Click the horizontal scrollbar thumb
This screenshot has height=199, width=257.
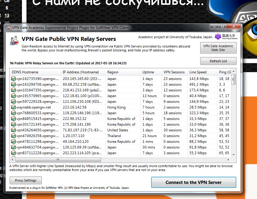[58, 160]
